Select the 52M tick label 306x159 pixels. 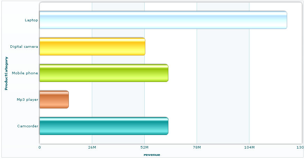144,148
